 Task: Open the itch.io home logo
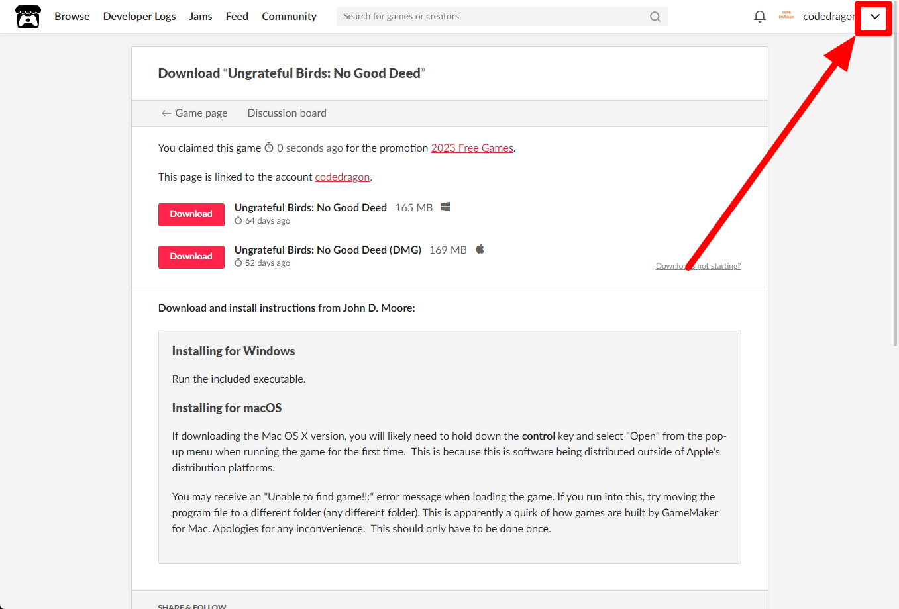tap(28, 17)
